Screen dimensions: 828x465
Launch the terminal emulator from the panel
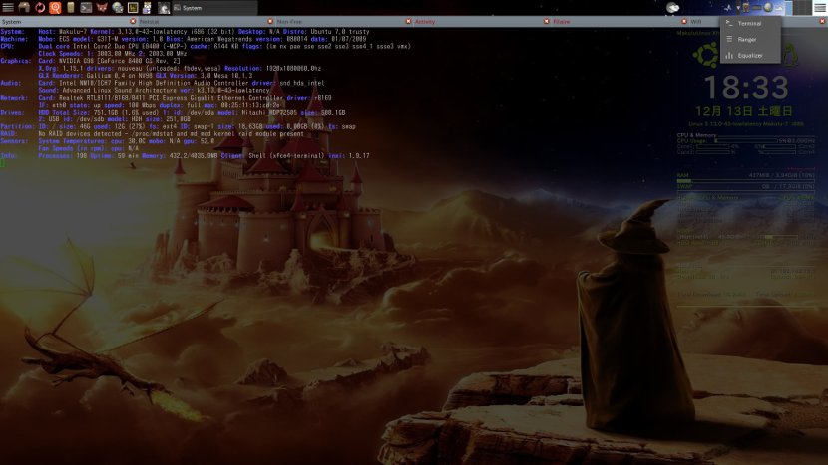pos(86,7)
